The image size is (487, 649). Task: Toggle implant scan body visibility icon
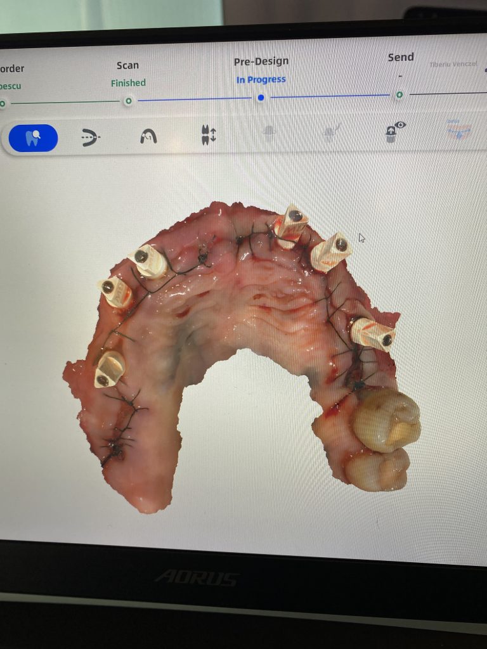click(394, 132)
